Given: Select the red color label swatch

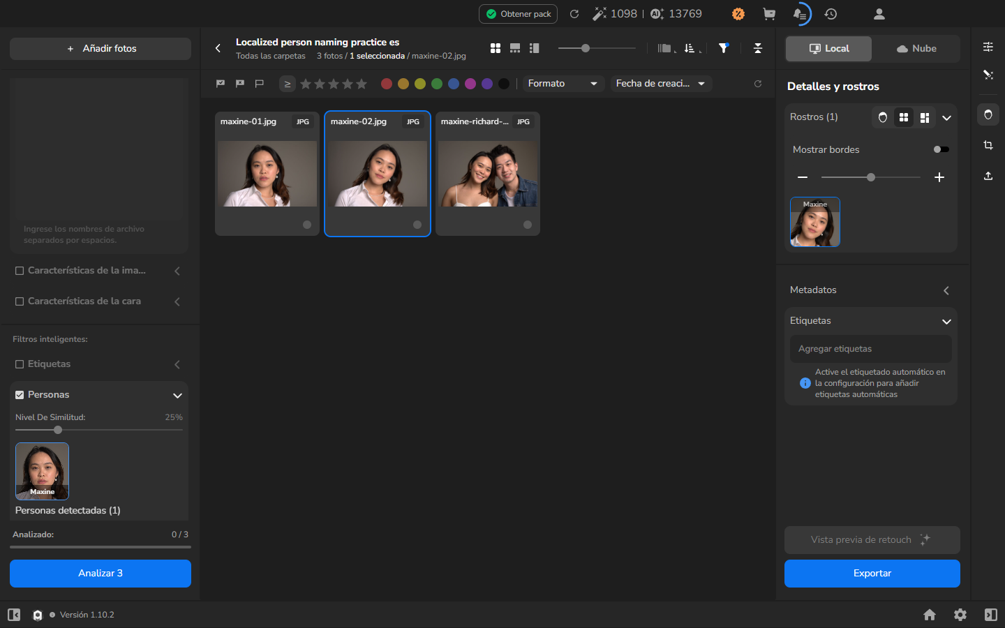Looking at the screenshot, I should (x=387, y=84).
